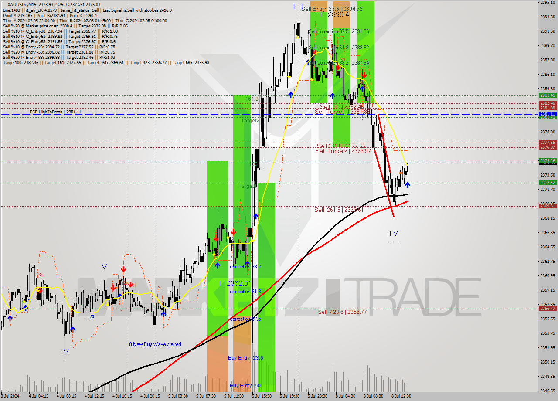The image size is (558, 401).
Task: Click the '5 Jul 19:30' time axis label
Action: click(x=289, y=396)
